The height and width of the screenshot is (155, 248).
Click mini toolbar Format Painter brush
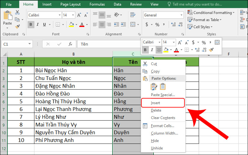tap(211, 50)
